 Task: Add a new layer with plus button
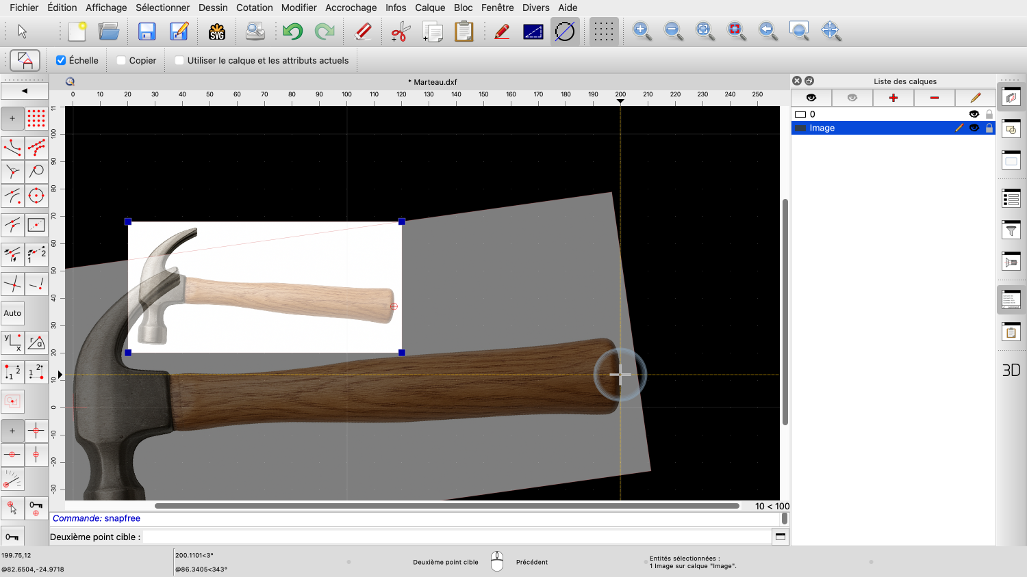pos(893,98)
